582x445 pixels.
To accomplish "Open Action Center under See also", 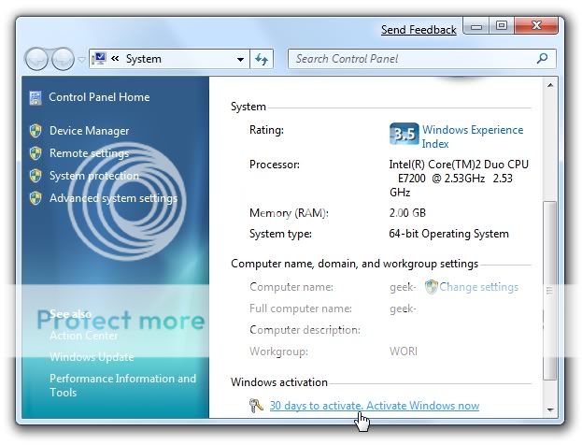I will (83, 336).
